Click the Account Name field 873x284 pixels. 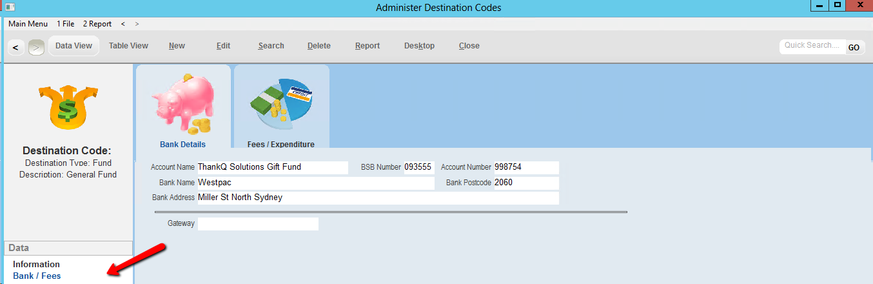[272, 167]
